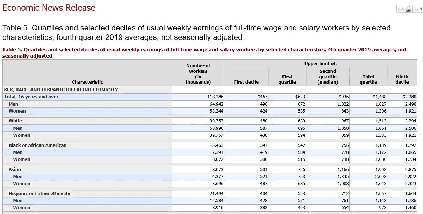The height and width of the screenshot is (214, 423).
Task: Select the Hispanic or Latino ethnicity row label
Action: [39, 193]
